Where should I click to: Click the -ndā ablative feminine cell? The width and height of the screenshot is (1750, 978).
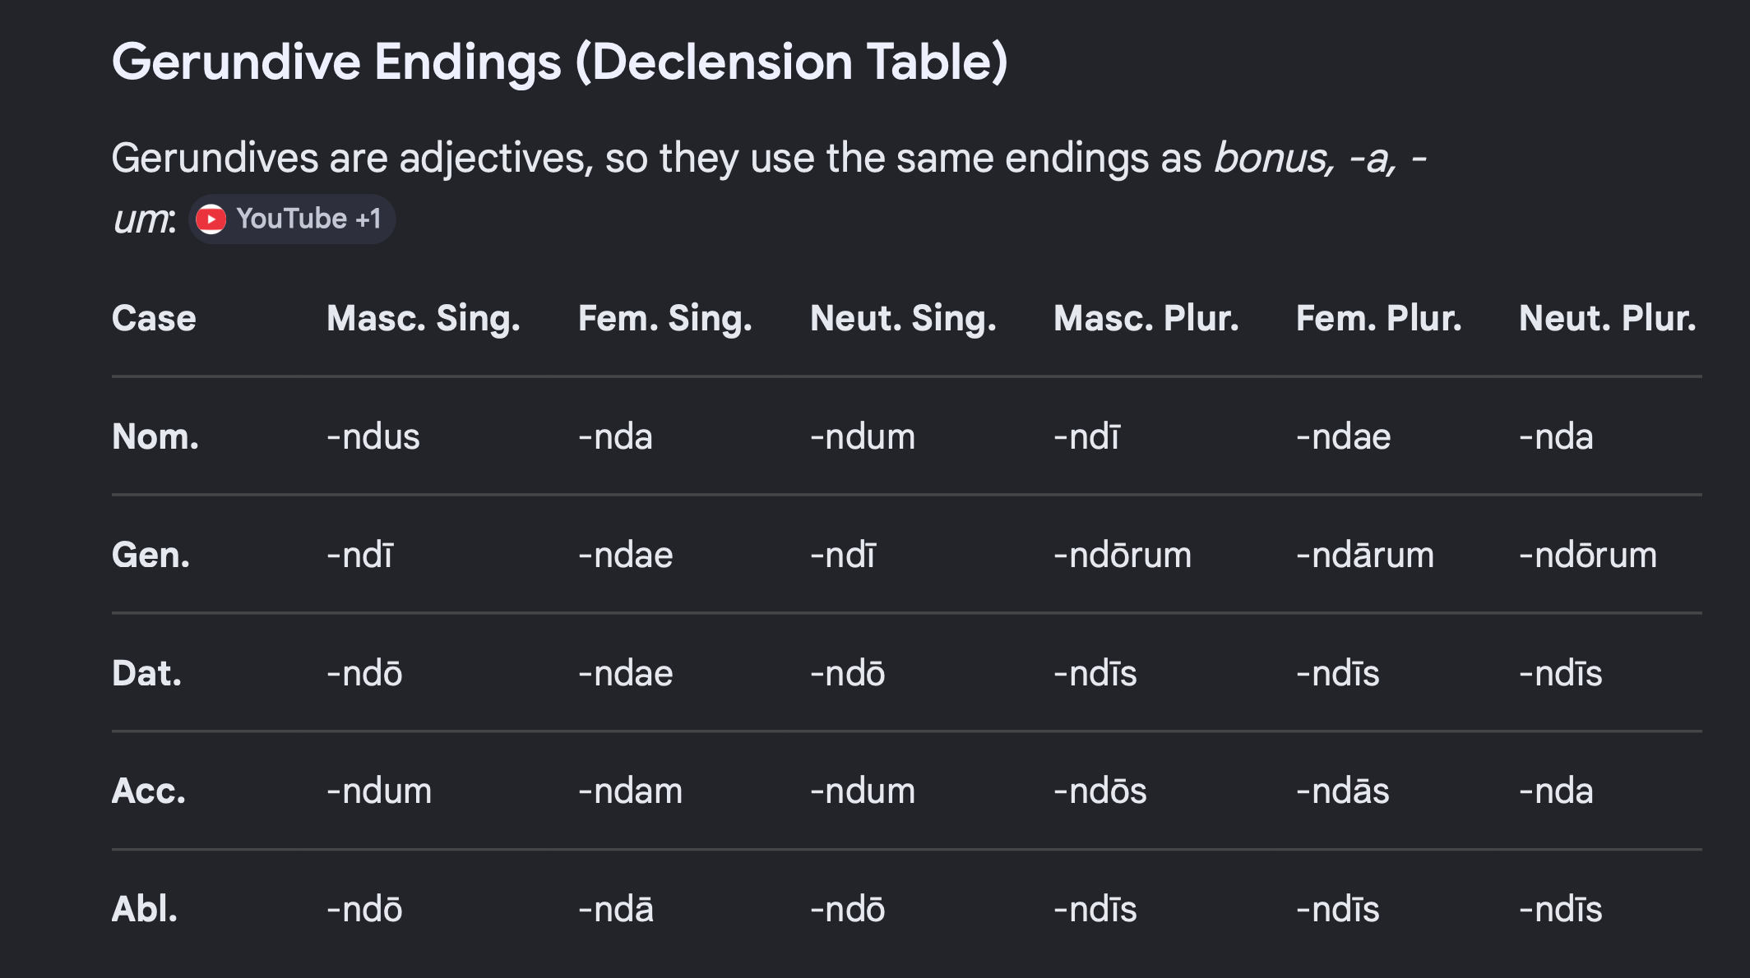point(616,909)
